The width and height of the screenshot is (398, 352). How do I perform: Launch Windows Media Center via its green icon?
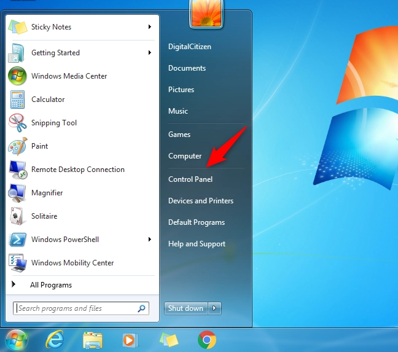click(17, 76)
